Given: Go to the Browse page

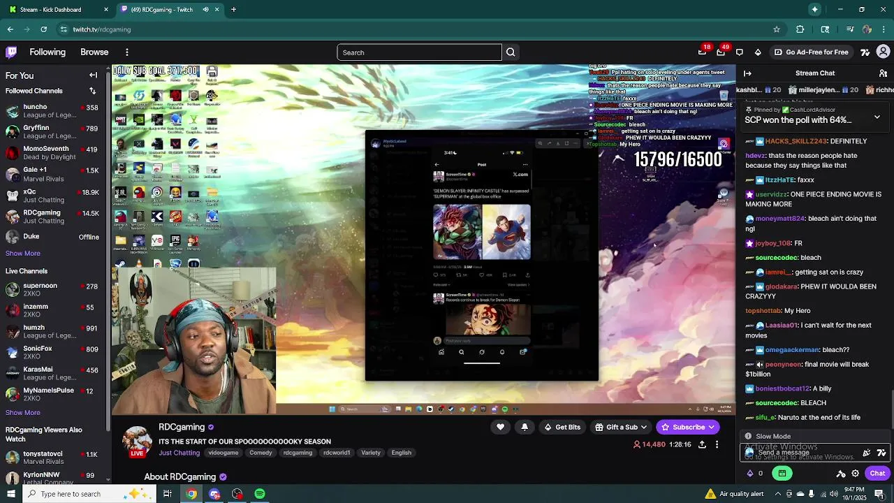Looking at the screenshot, I should coord(94,52).
